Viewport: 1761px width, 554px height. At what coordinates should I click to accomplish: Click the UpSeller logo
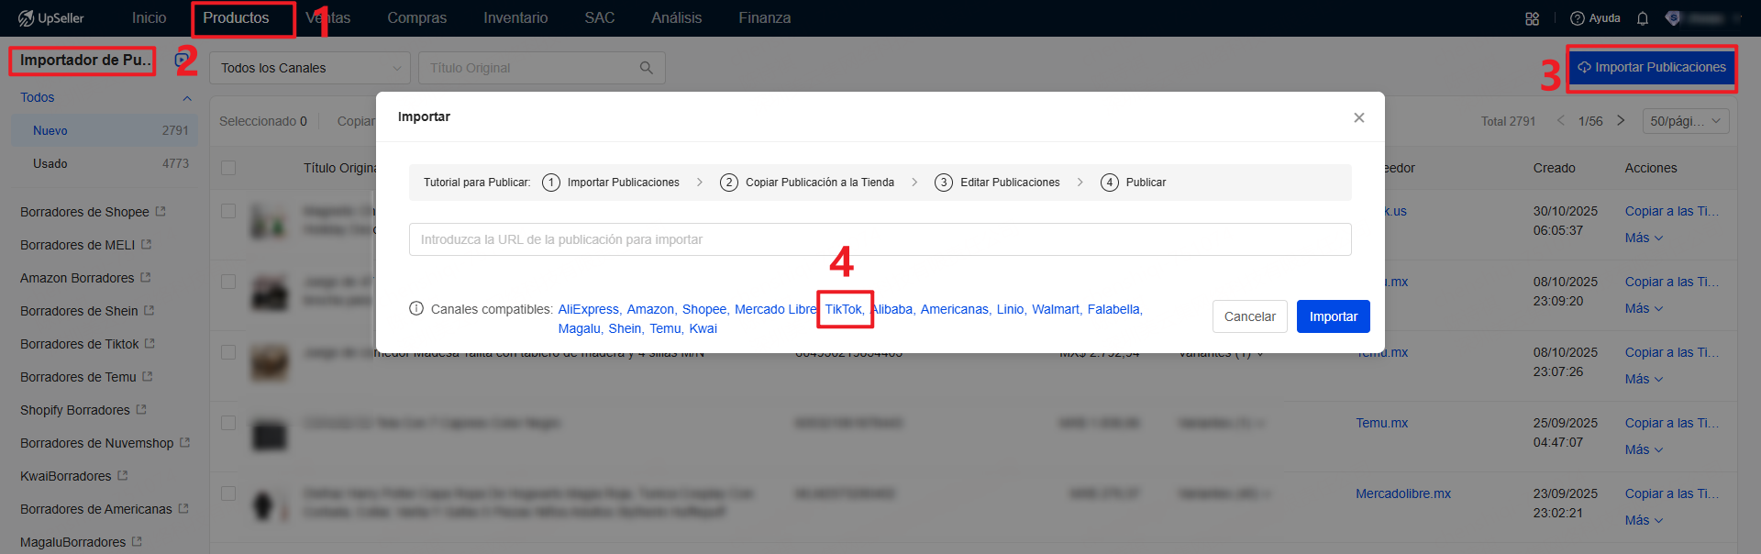pyautogui.click(x=51, y=18)
